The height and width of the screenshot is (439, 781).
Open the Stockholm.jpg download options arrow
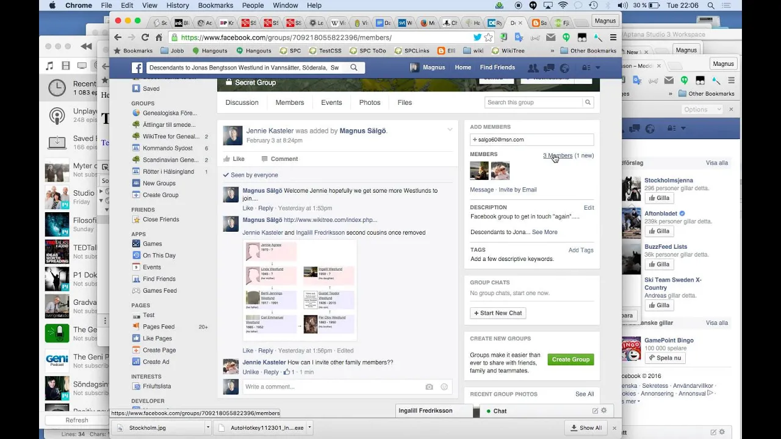click(x=208, y=427)
